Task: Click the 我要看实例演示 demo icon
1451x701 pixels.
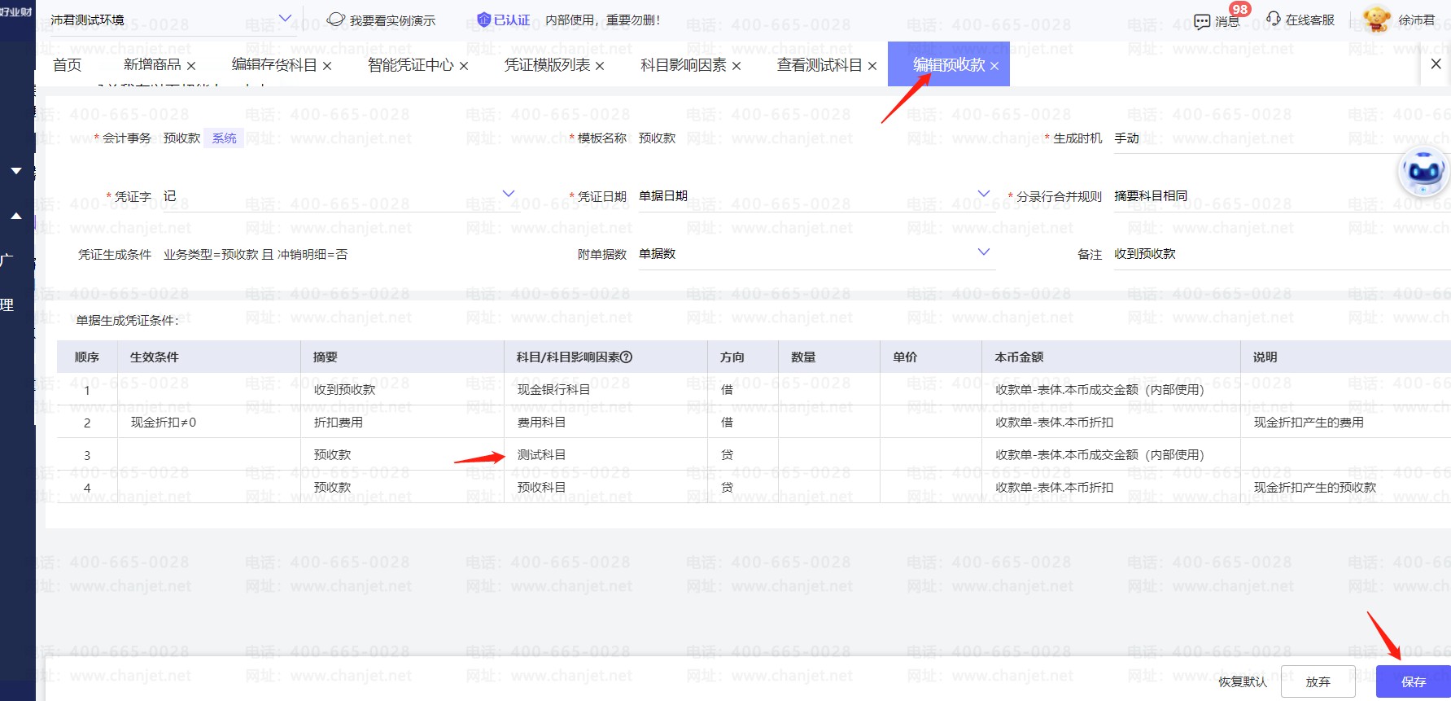Action: point(336,20)
